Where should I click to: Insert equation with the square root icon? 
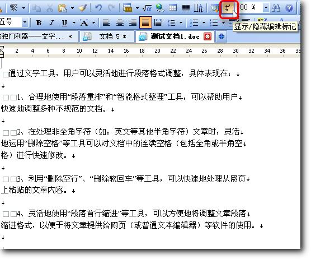(147, 8)
